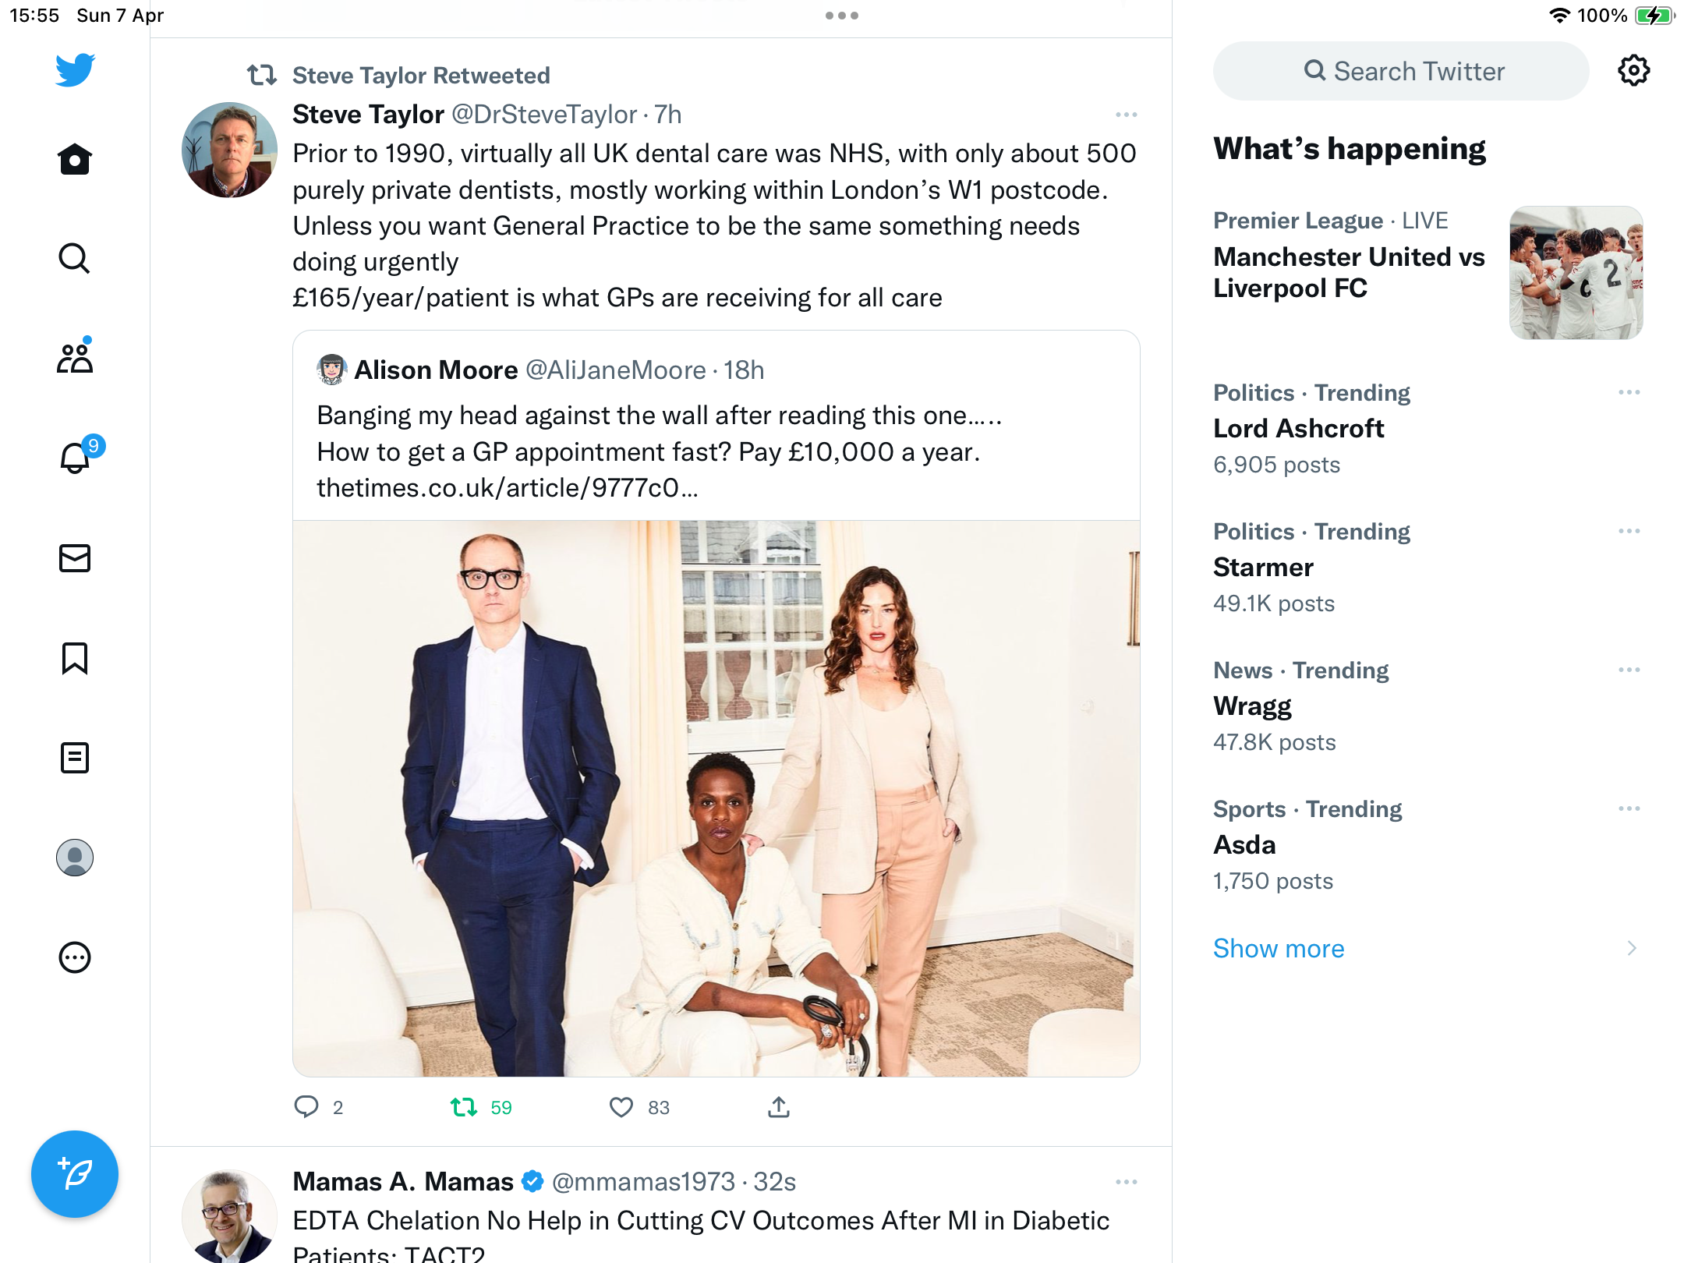This screenshot has height=1263, width=1684.
Task: Open more options for Mamas A. Mamas tweet
Action: (x=1127, y=1182)
